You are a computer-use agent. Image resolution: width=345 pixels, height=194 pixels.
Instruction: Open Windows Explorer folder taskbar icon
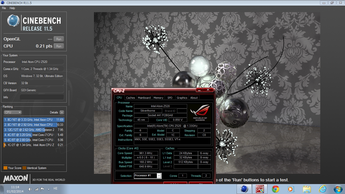tap(307, 189)
